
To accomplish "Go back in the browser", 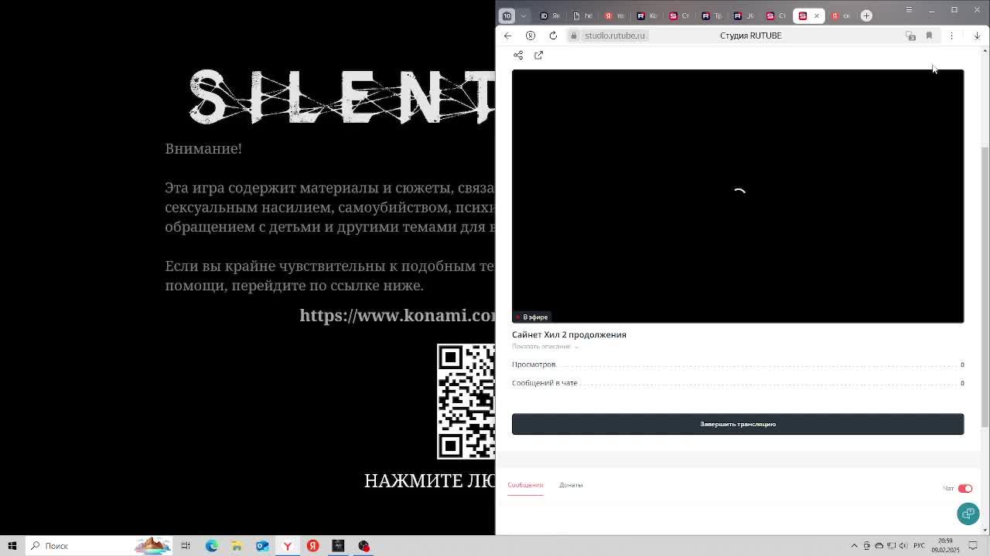I will [x=507, y=36].
